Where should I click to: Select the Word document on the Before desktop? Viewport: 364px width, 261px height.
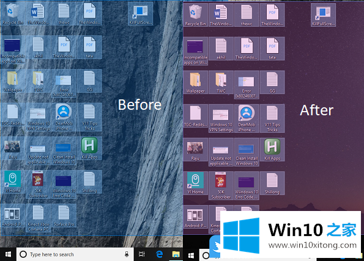point(38,13)
